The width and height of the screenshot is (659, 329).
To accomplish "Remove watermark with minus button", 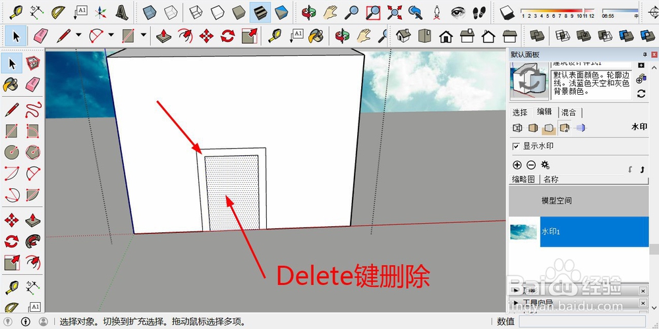I will point(530,165).
